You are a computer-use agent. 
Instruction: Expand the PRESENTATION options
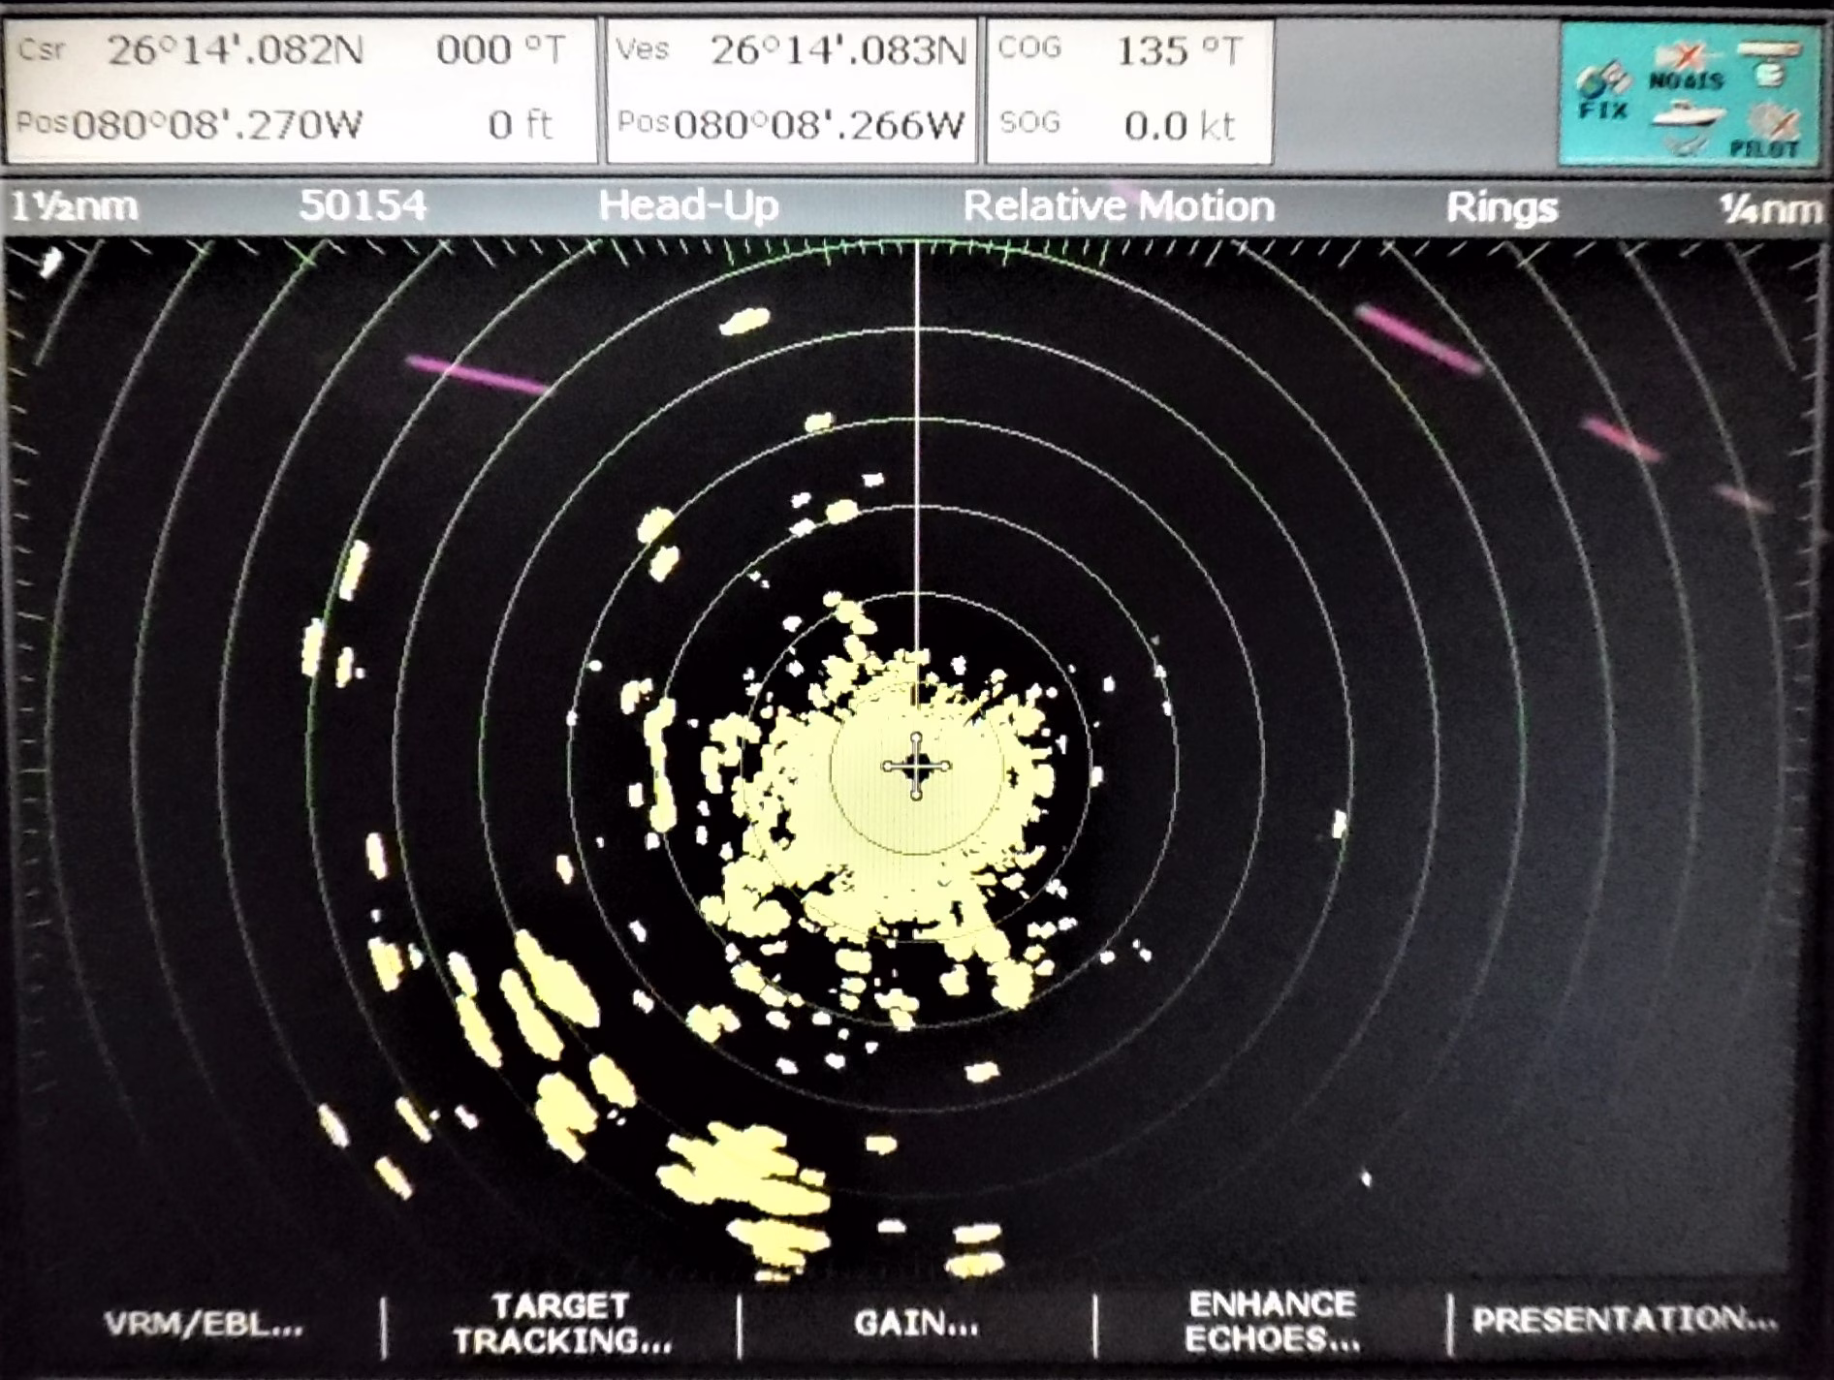(x=1624, y=1320)
